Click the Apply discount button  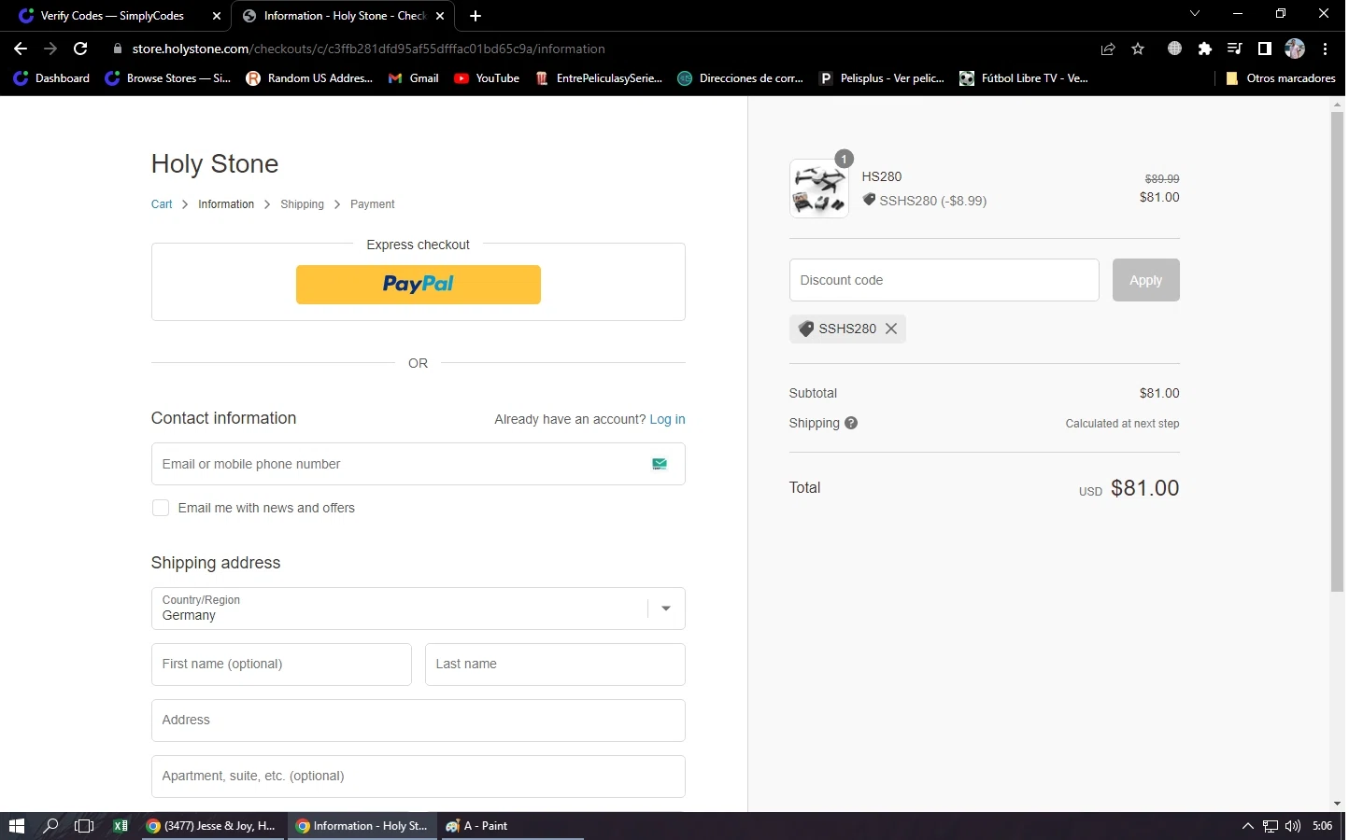coord(1146,280)
